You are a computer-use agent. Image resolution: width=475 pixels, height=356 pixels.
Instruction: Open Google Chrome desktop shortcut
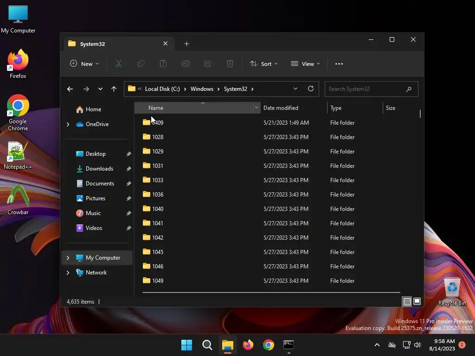tap(18, 113)
